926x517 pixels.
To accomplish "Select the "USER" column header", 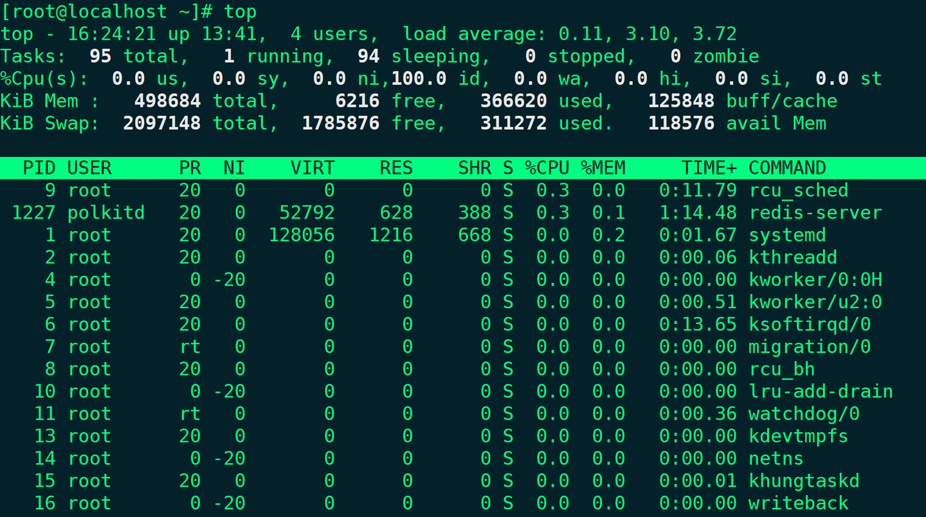I will [89, 168].
